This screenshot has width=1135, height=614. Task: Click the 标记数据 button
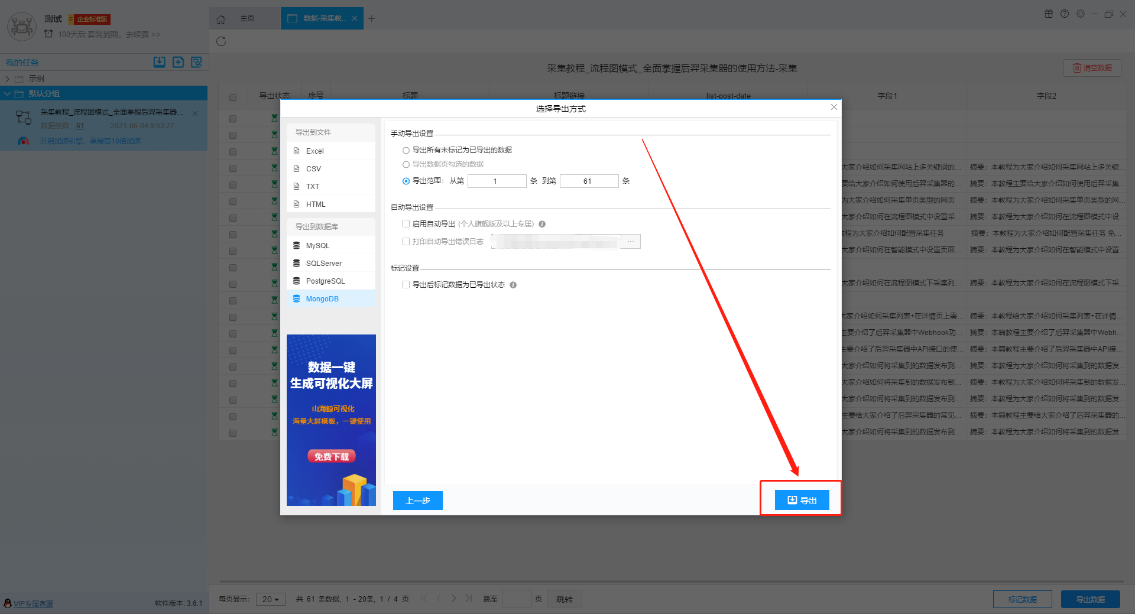tap(1023, 599)
